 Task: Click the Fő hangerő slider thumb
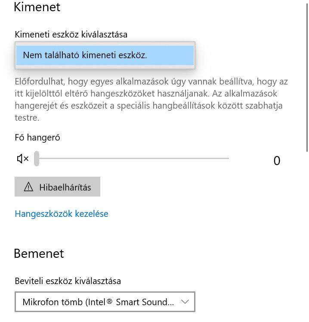tap(37, 159)
